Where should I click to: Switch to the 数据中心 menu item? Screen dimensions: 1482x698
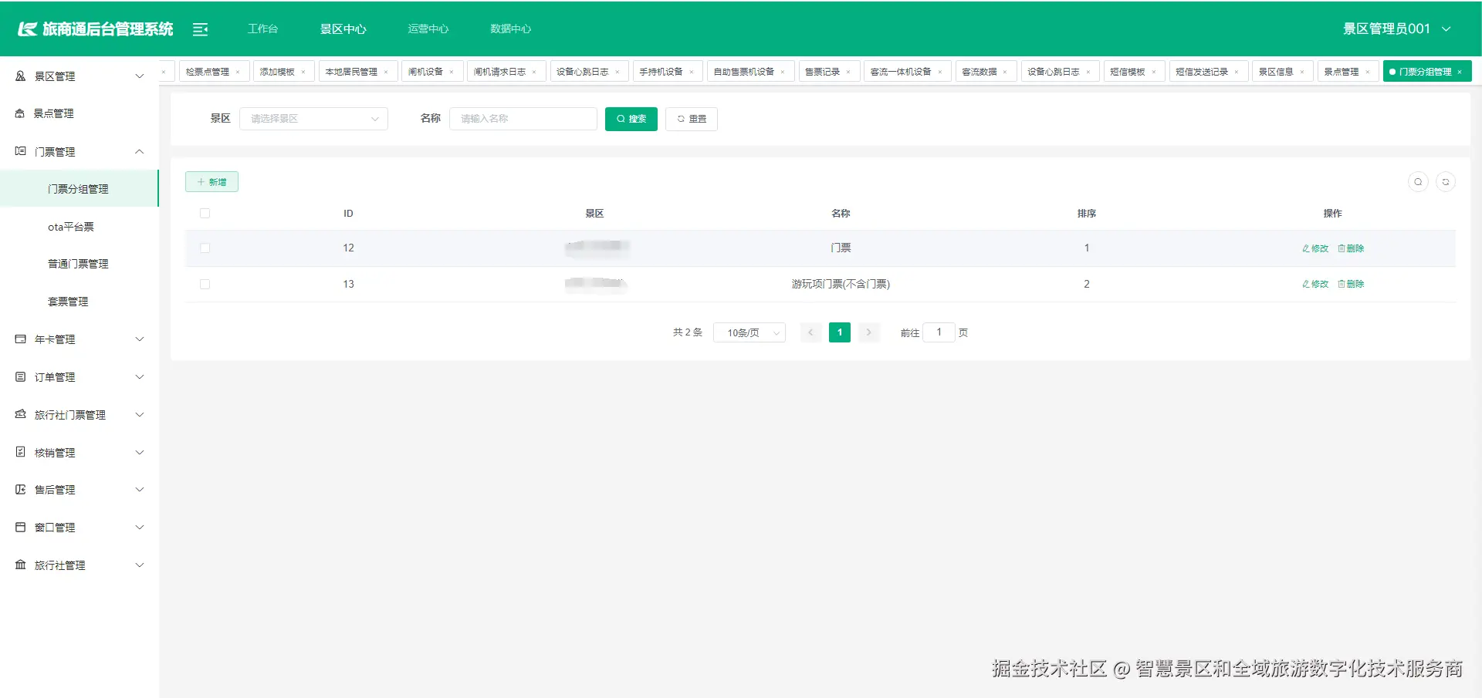509,29
